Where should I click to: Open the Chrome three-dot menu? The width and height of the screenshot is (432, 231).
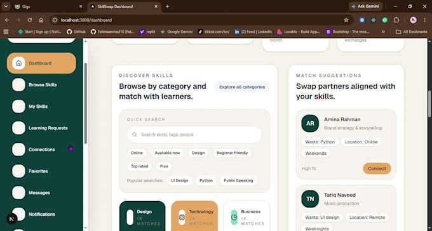point(424,20)
